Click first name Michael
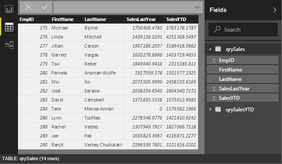282x164 pixels. click(x=60, y=28)
